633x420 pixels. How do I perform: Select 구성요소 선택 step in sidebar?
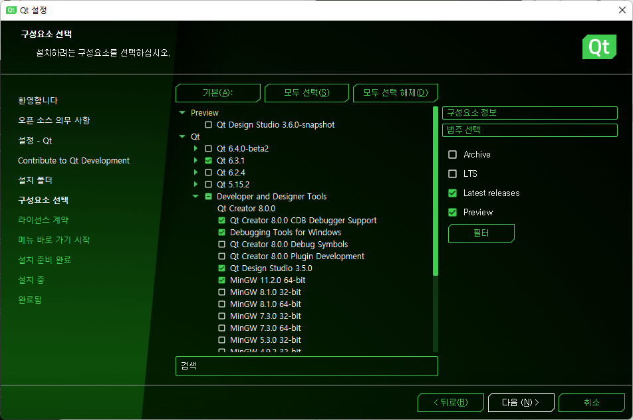point(43,200)
